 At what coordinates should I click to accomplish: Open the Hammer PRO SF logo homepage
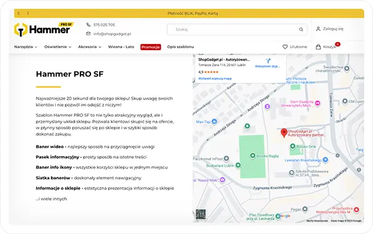pyautogui.click(x=44, y=29)
